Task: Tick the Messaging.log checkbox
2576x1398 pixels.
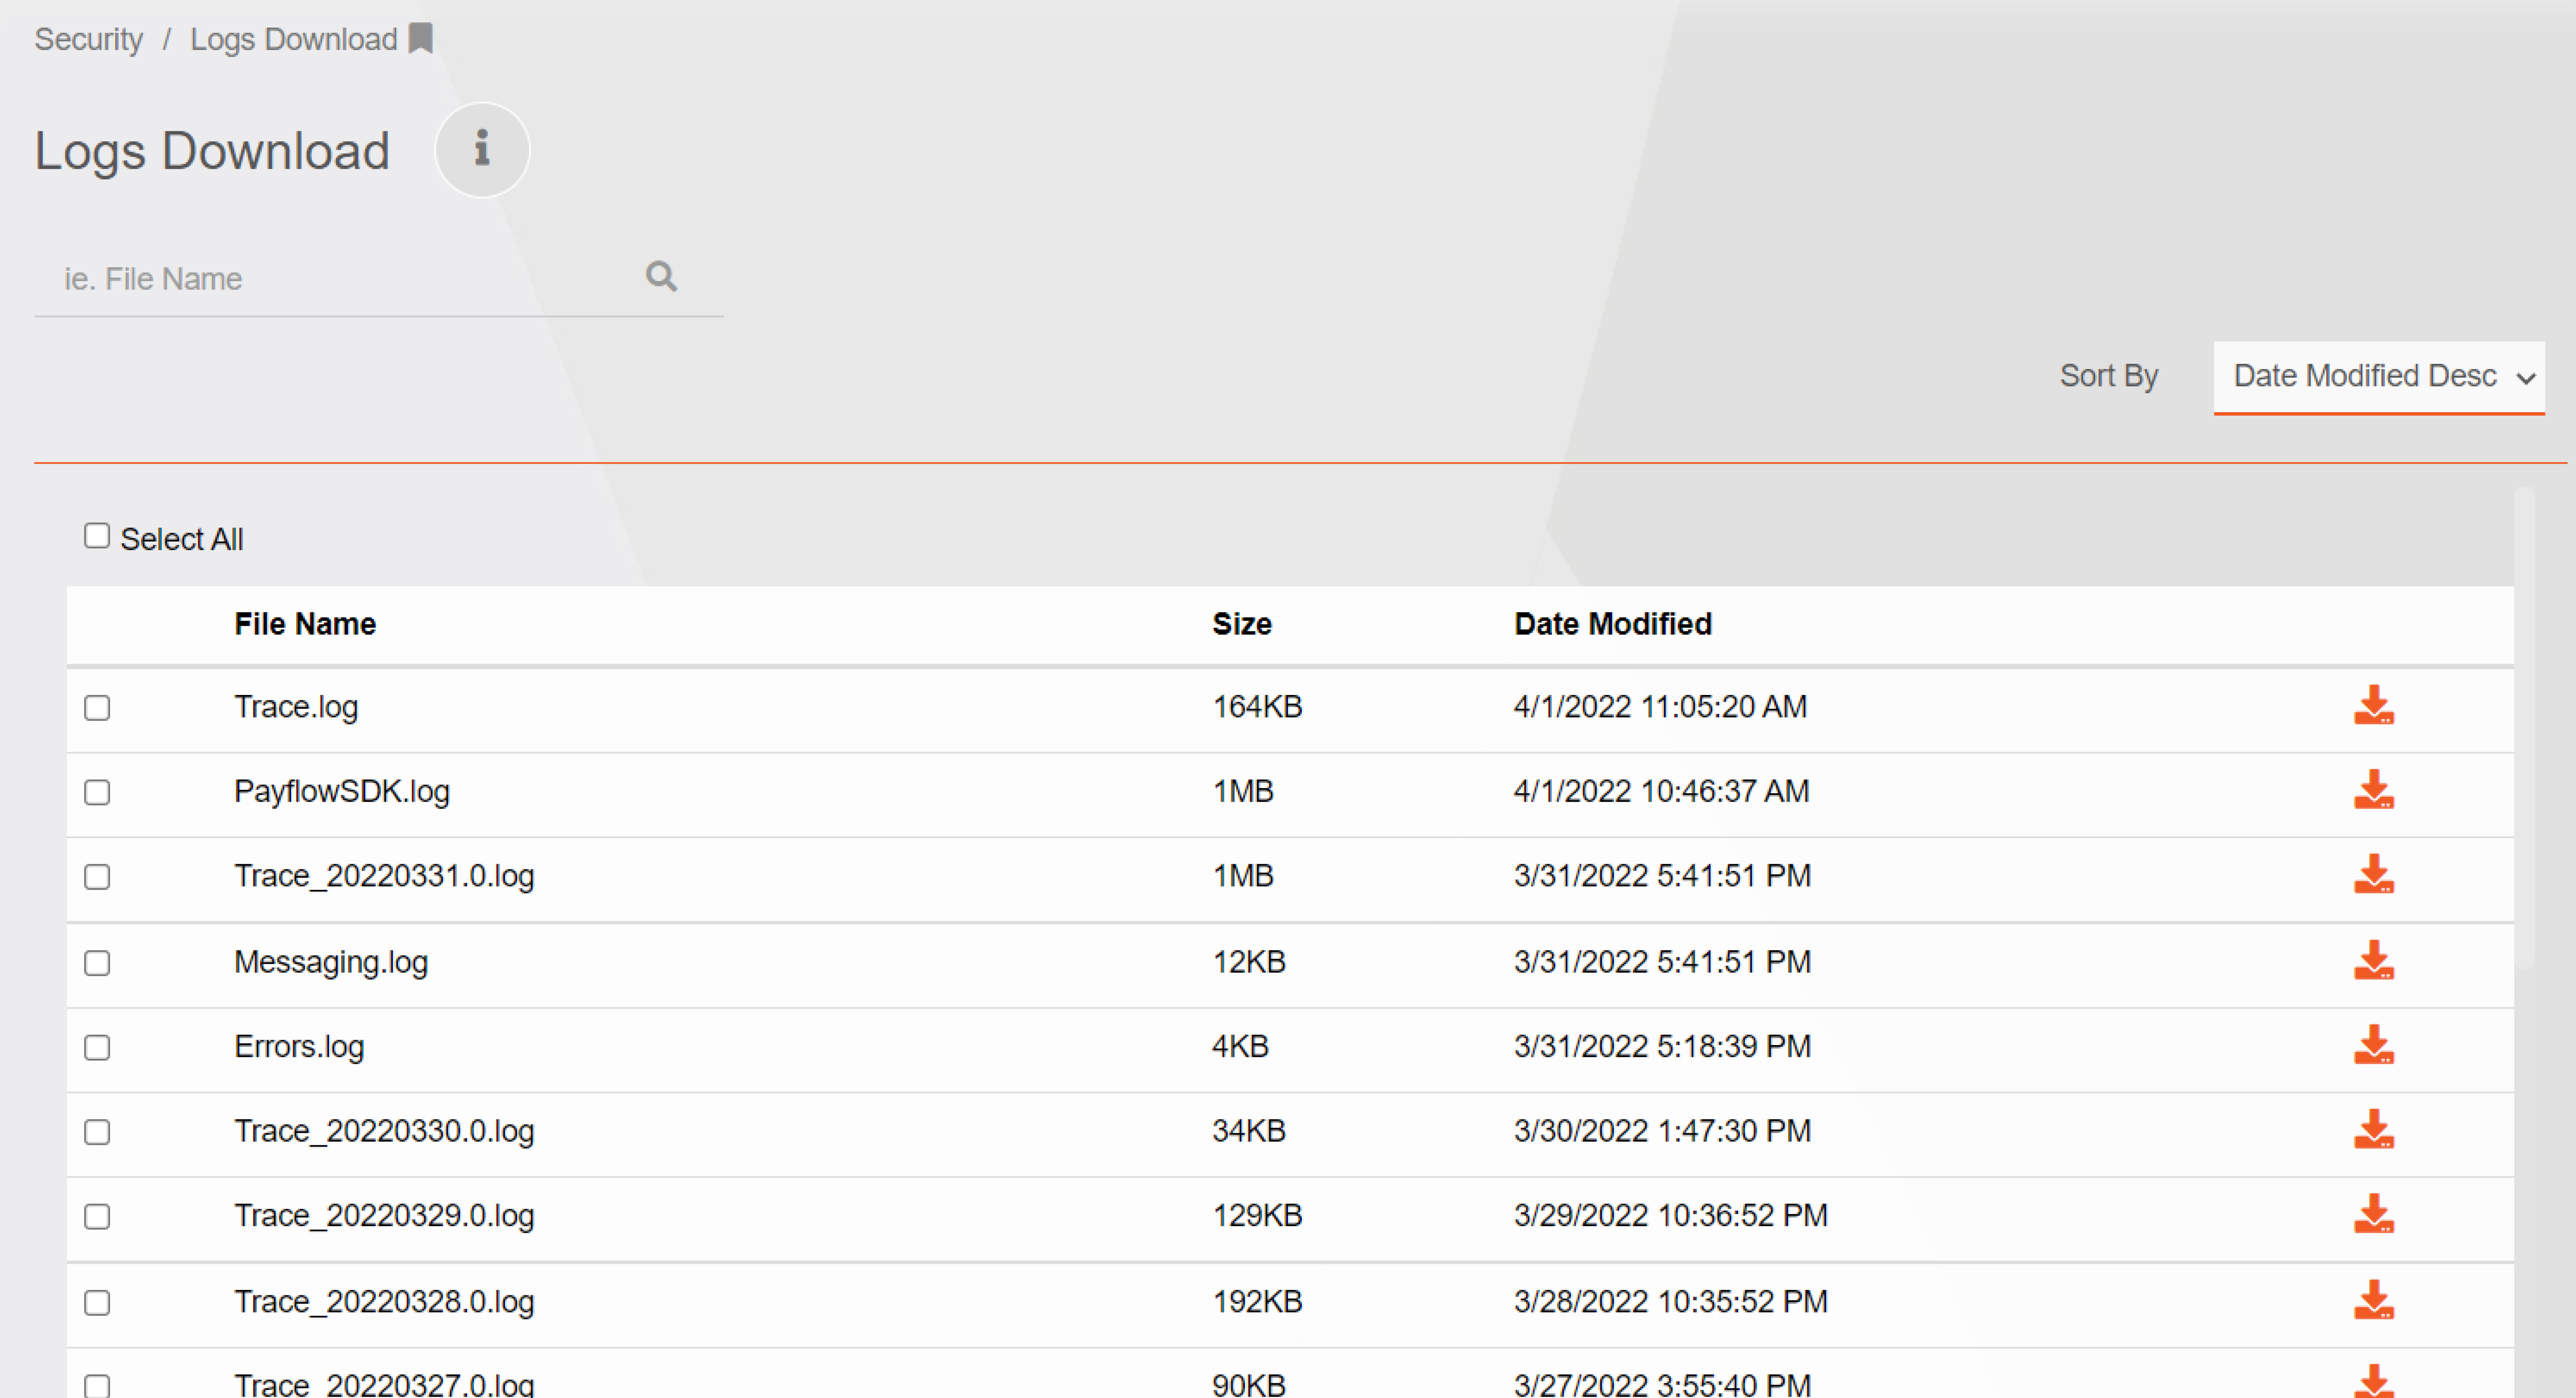Action: click(x=97, y=963)
